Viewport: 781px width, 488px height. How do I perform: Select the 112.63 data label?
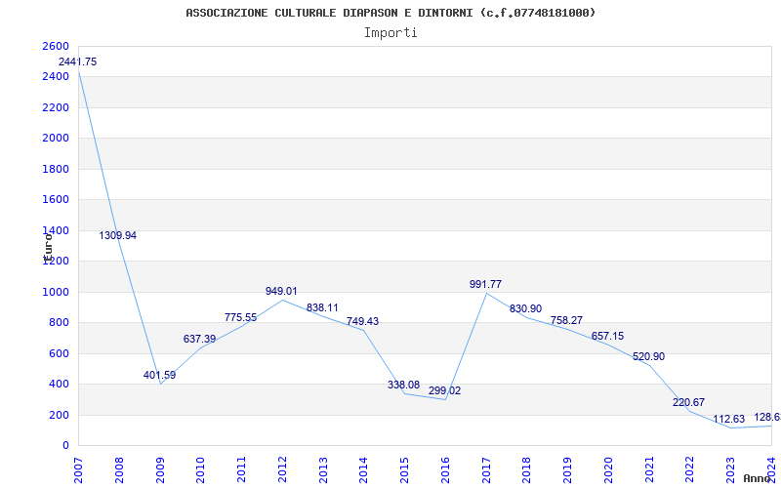(x=728, y=420)
